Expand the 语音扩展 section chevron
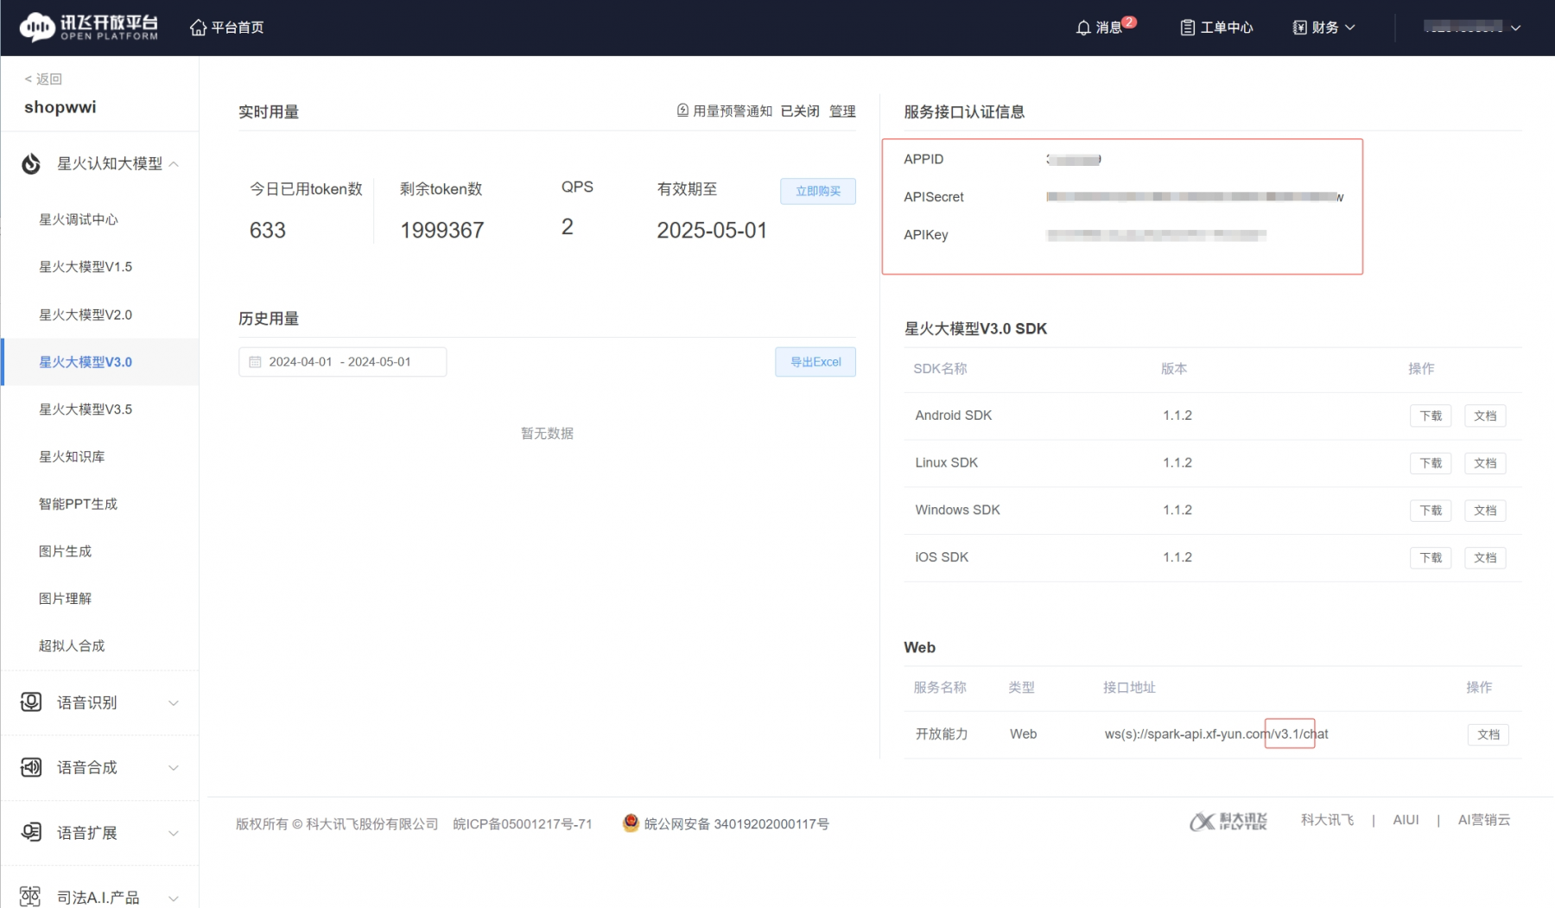 tap(174, 833)
